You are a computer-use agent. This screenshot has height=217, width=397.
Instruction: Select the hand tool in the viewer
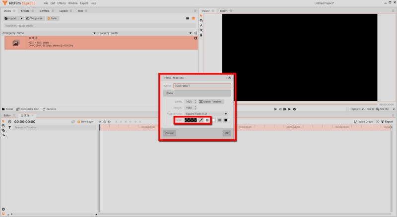[201, 20]
